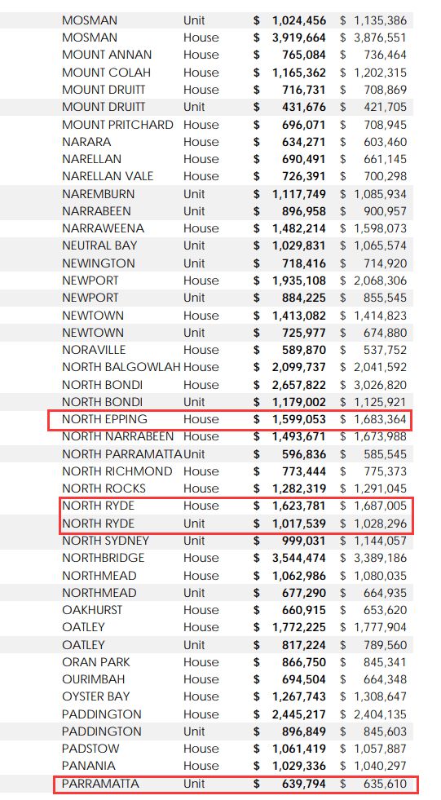Select the value 1,028,296
The image size is (441, 800).
381,524
